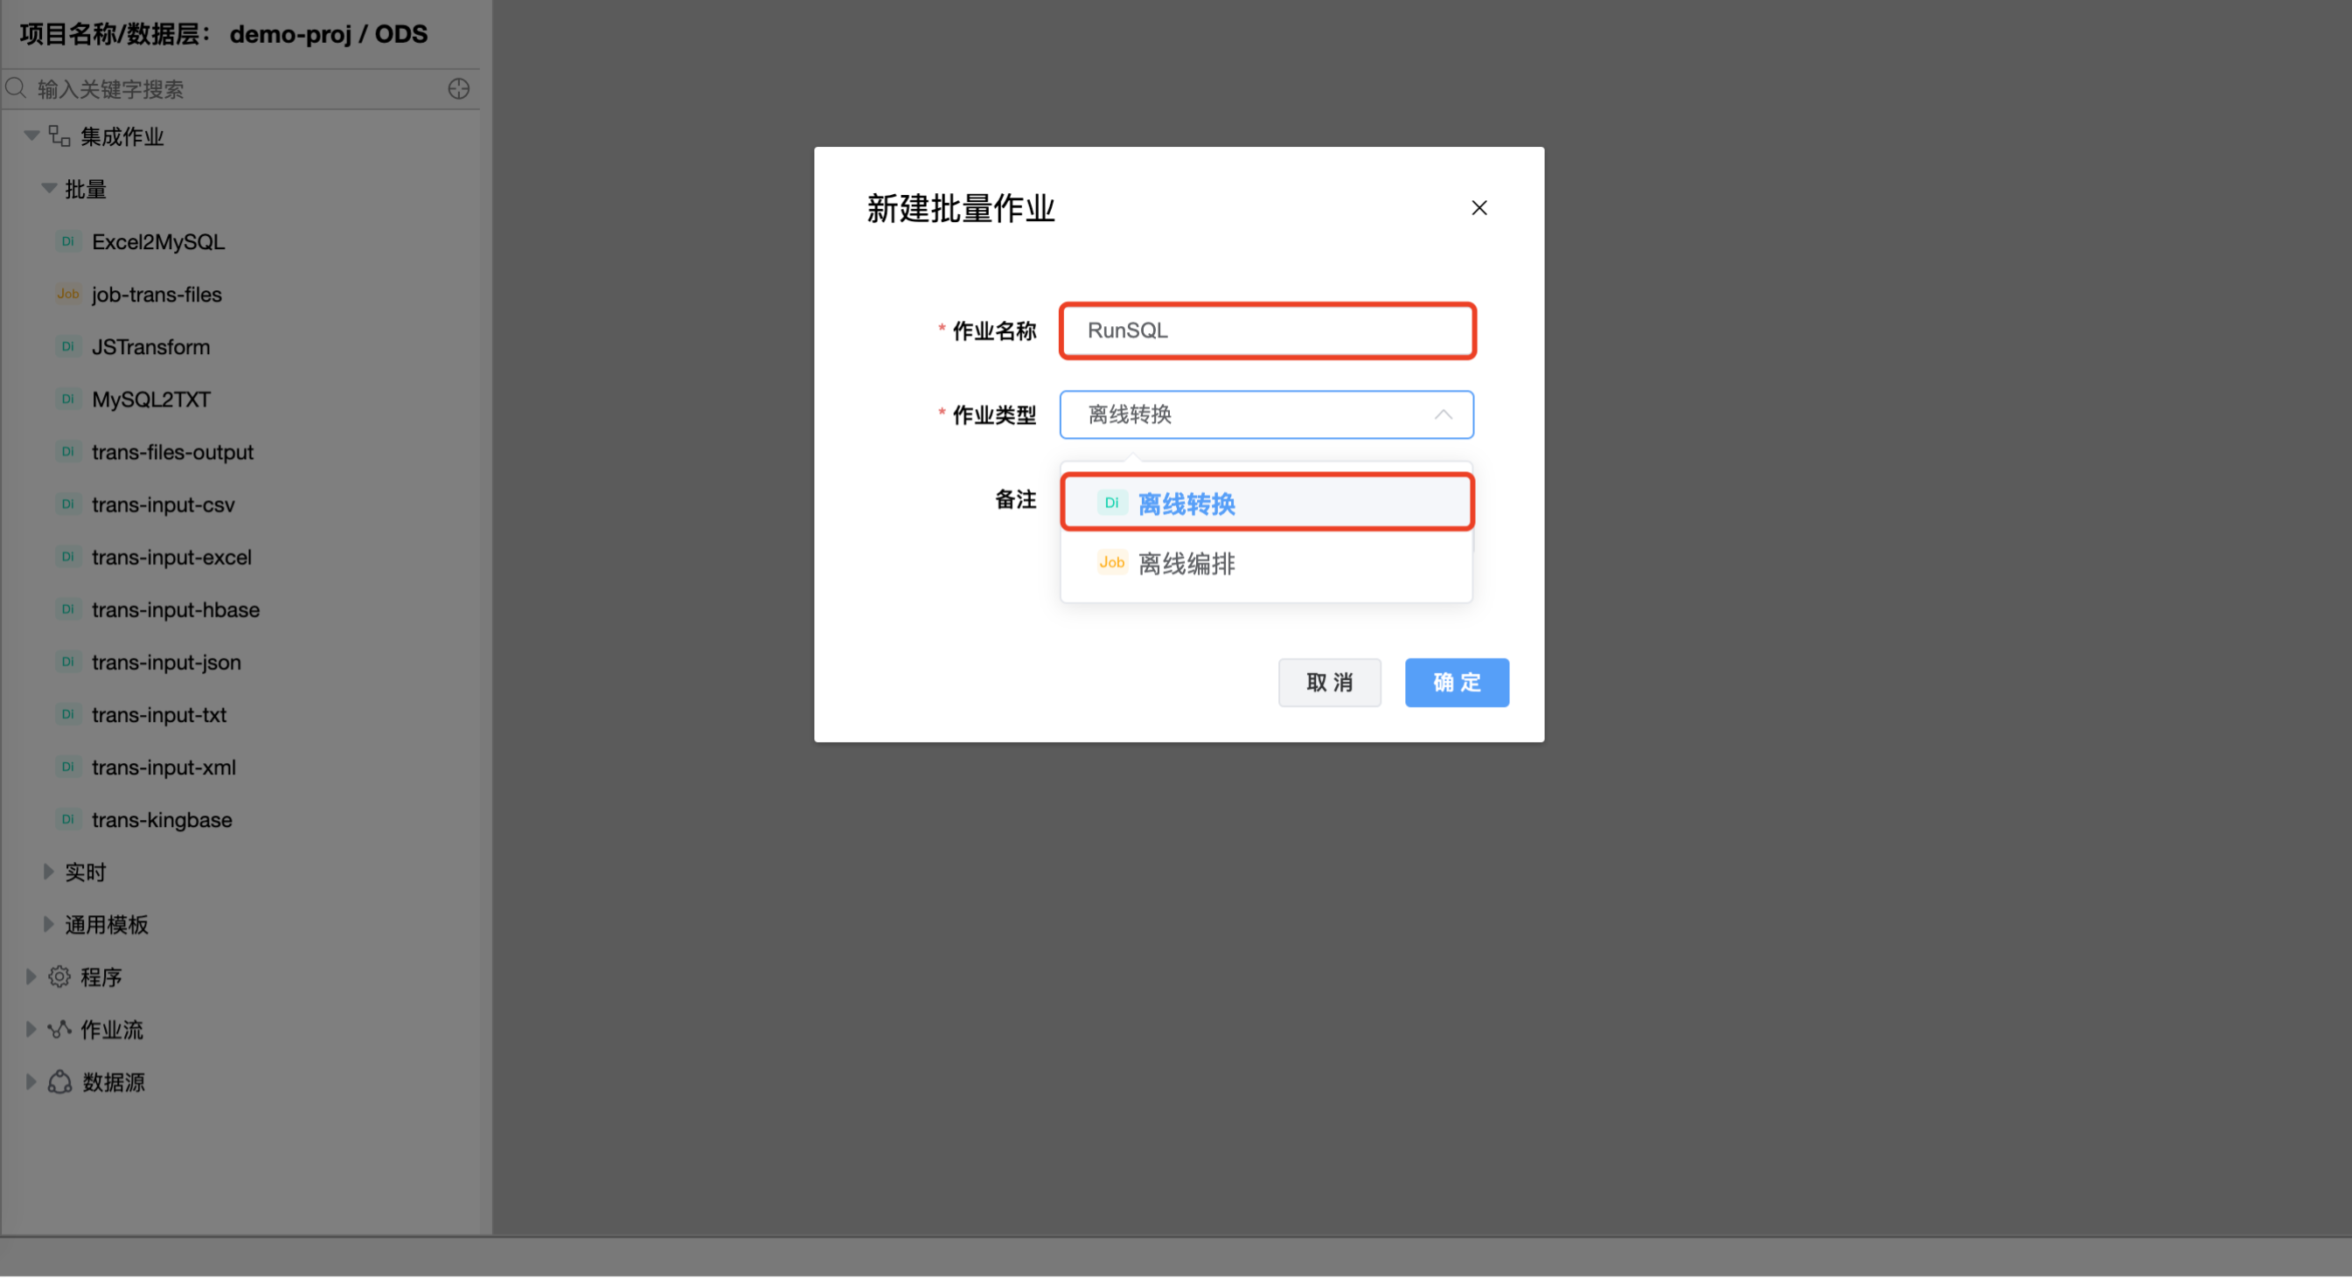Click the crosshair locate icon in search bar
Screen dimensions: 2352x1278
458,88
